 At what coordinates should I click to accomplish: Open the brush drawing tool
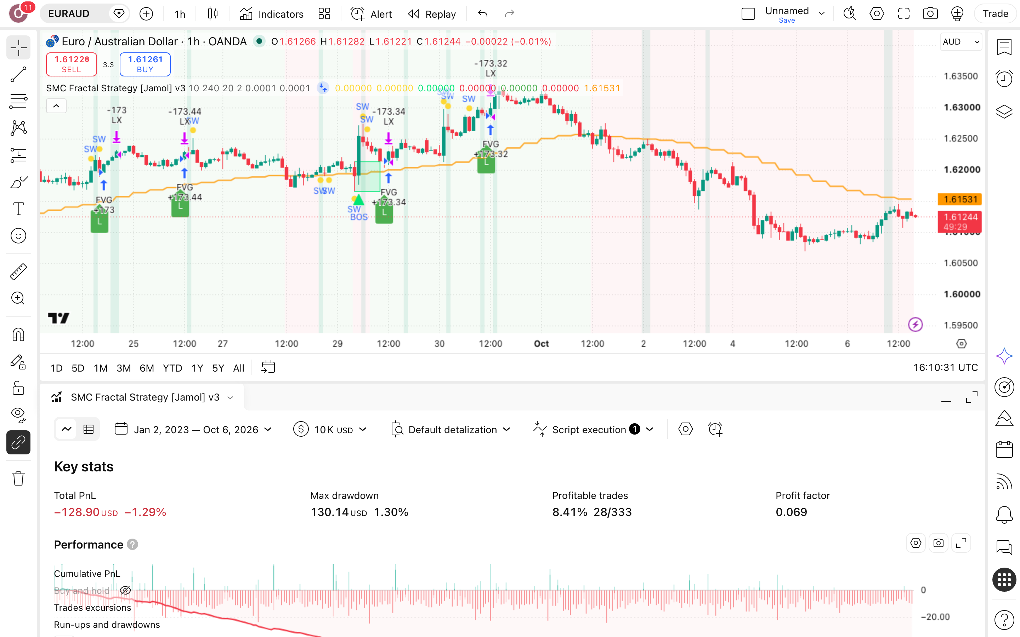tap(18, 182)
